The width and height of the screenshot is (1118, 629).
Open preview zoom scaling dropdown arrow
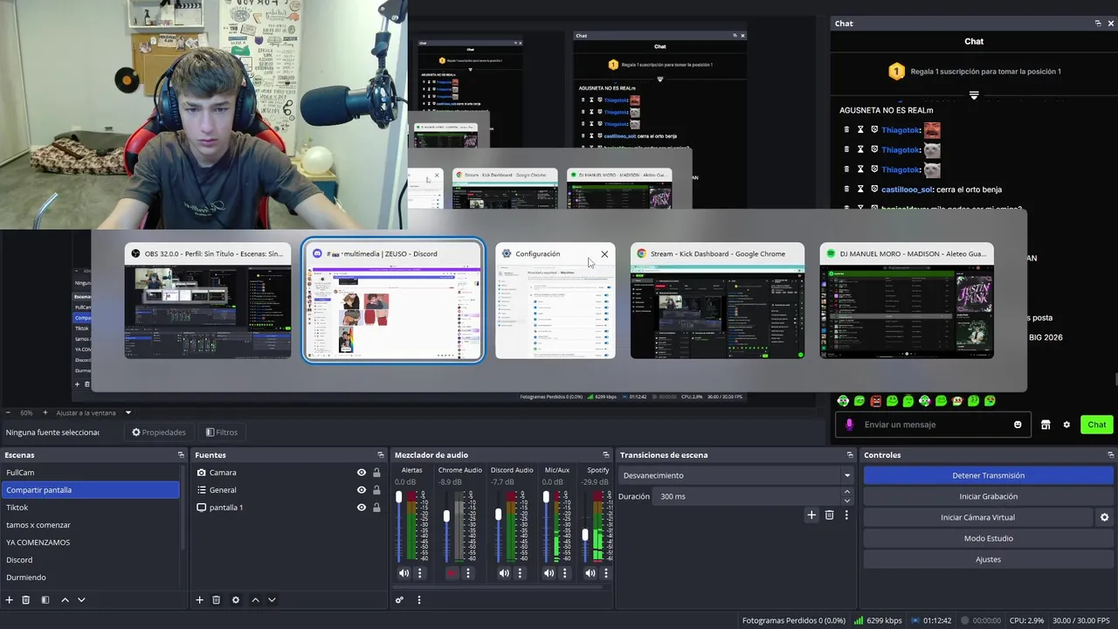click(128, 412)
